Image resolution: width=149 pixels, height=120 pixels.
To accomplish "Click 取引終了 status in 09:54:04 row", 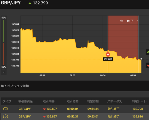I will [113, 109].
